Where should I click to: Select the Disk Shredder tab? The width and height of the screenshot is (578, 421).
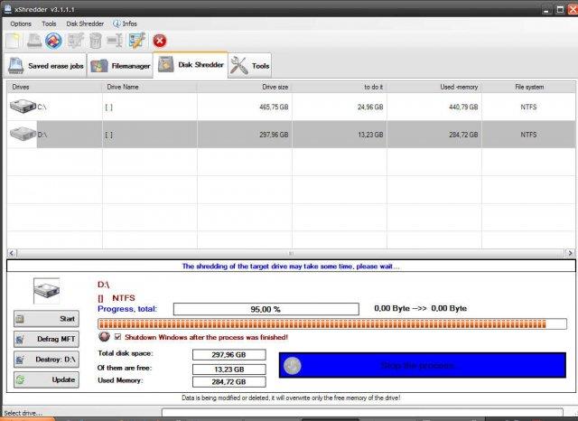pyautogui.click(x=191, y=64)
